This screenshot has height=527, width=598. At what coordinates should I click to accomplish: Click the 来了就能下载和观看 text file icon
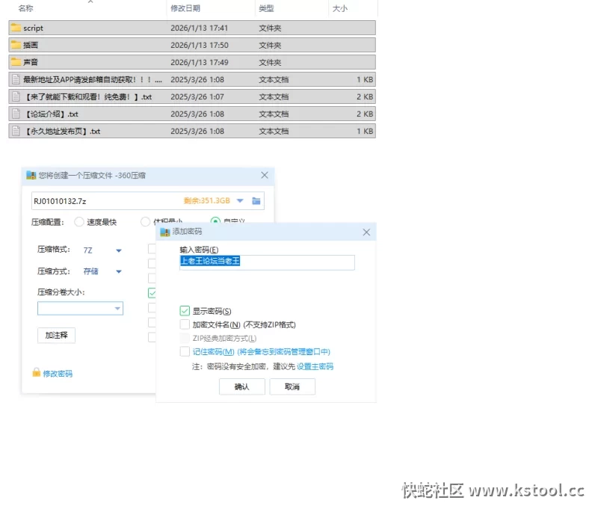pyautogui.click(x=16, y=96)
